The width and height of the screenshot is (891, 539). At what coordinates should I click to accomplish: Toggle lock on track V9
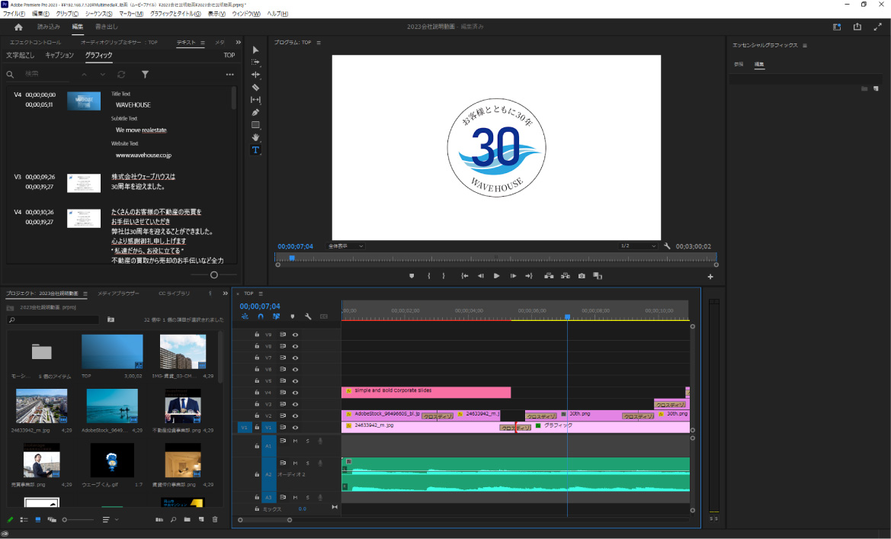[x=257, y=335]
